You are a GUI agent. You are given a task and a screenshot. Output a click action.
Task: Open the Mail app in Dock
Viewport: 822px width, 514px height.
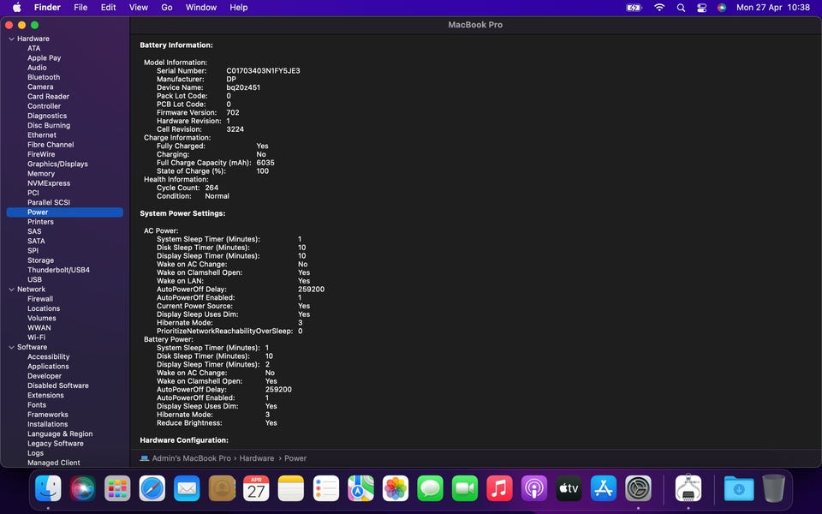coord(187,488)
